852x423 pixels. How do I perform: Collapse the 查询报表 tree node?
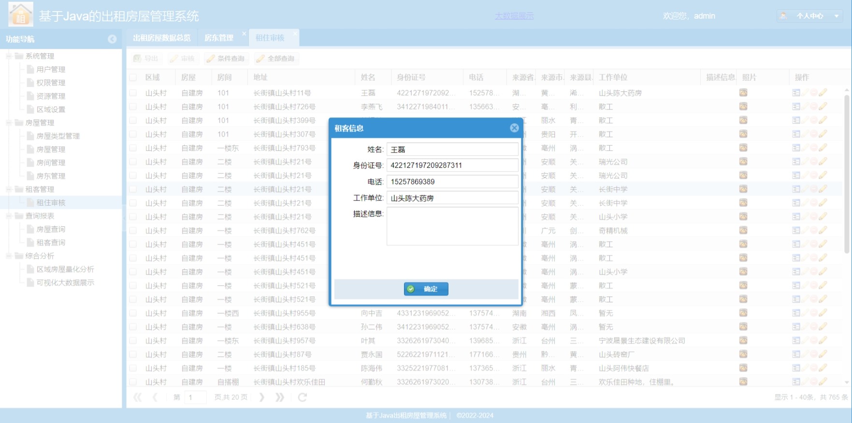[x=9, y=216]
